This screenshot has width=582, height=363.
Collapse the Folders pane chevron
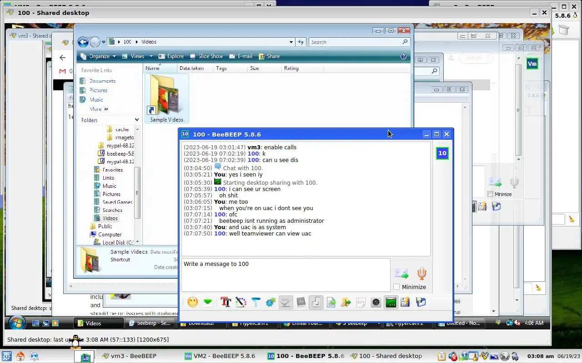pyautogui.click(x=136, y=120)
